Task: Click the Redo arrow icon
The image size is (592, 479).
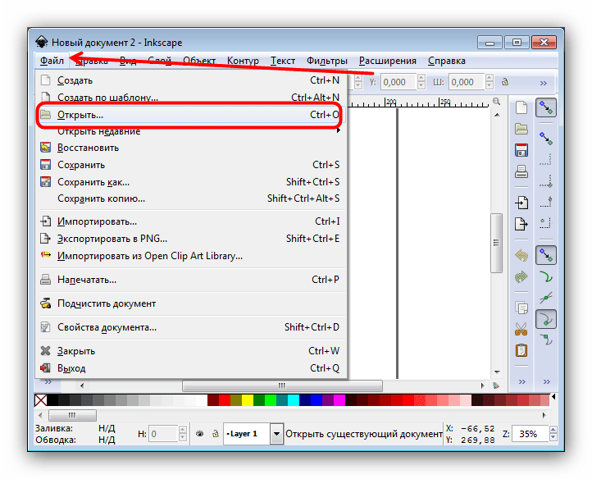Action: point(521,277)
